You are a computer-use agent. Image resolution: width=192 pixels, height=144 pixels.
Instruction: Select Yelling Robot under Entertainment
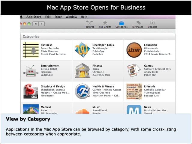pyautogui.click(x=49, y=69)
